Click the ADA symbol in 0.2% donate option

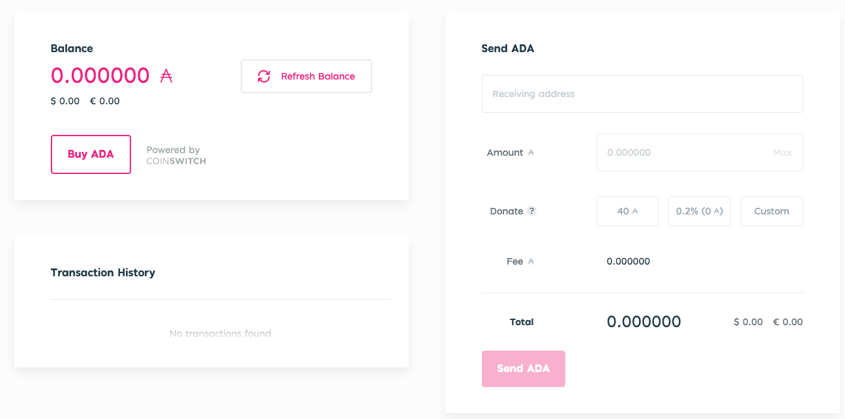point(717,211)
